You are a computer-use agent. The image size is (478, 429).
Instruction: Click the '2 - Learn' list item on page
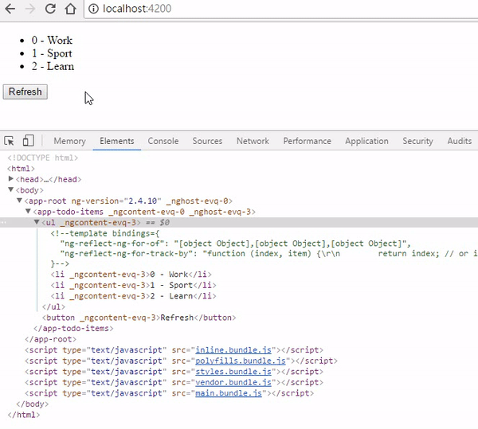[x=53, y=66]
